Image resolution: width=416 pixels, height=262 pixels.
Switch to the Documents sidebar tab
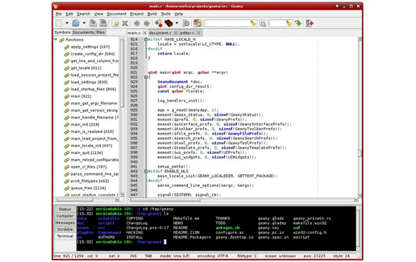click(83, 32)
